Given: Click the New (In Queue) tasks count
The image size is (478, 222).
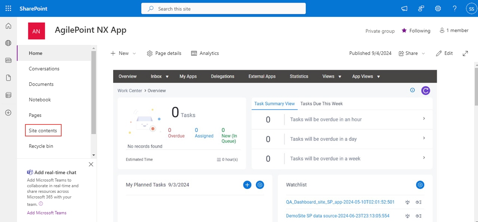Looking at the screenshot, I should click(223, 130).
